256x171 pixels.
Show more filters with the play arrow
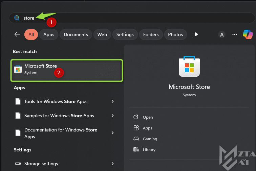(x=196, y=34)
